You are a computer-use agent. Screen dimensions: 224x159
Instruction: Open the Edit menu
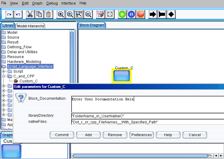coord(25,3)
